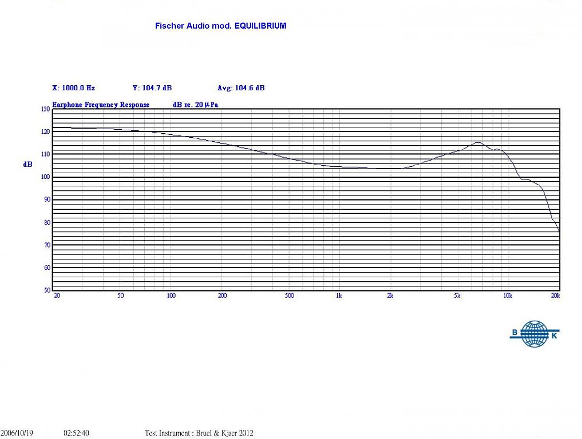Click the 50 value on the dB axis
The image size is (582, 439).
pos(47,290)
